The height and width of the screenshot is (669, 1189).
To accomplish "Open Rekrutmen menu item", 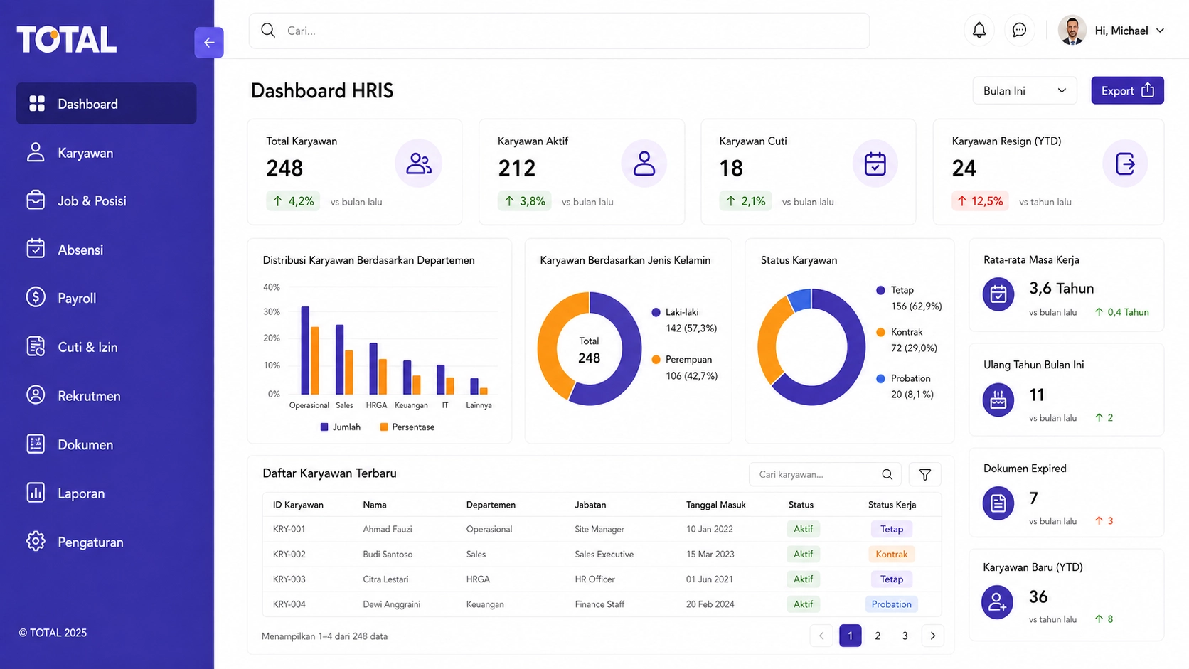I will (x=107, y=396).
